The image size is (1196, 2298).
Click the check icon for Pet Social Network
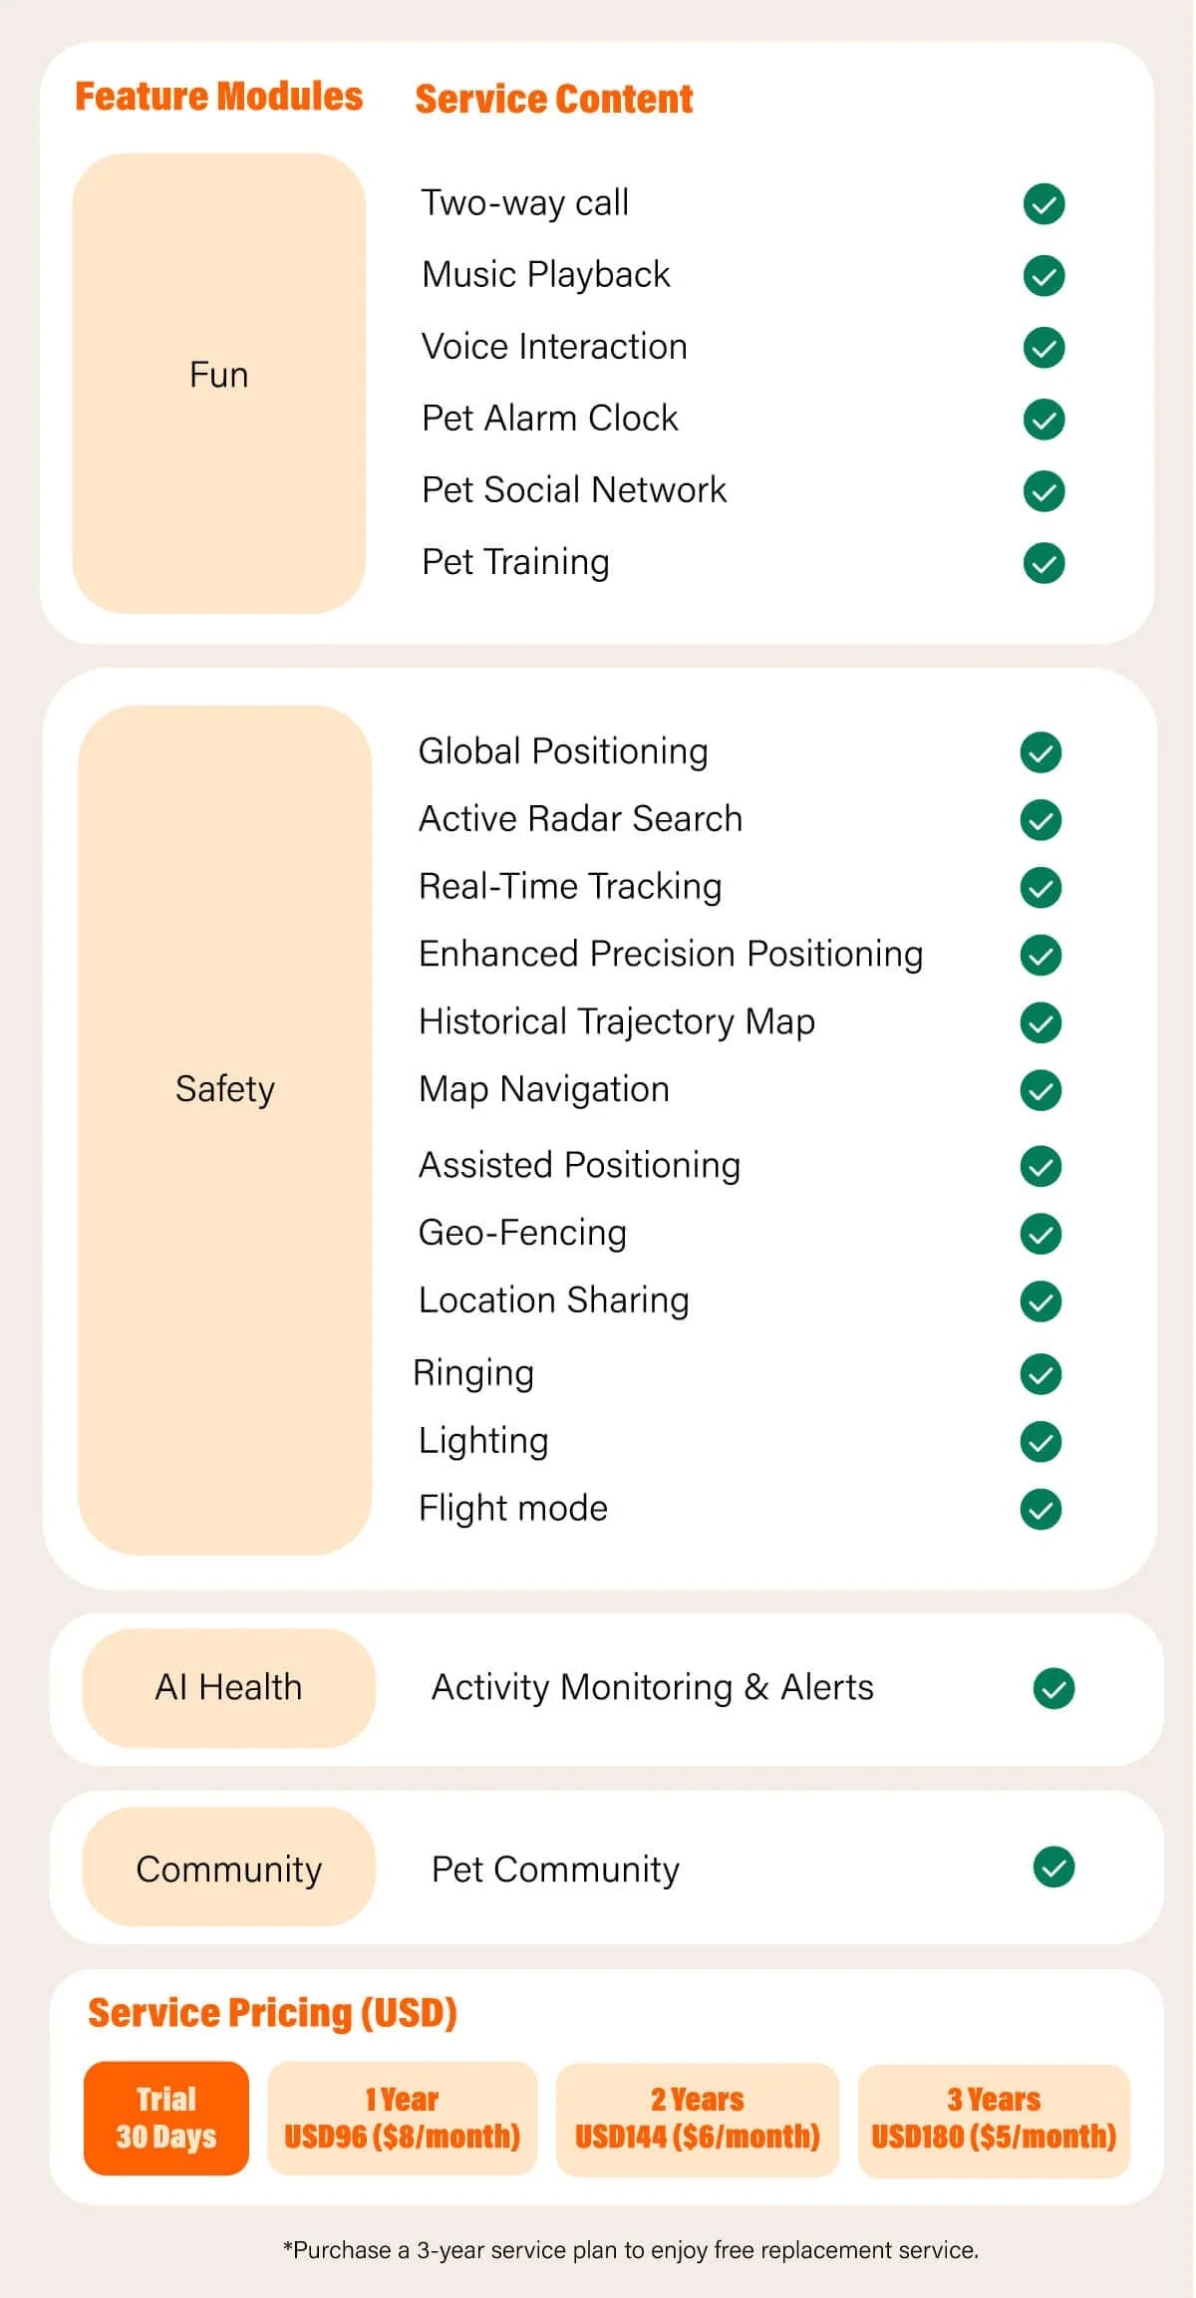click(1044, 491)
